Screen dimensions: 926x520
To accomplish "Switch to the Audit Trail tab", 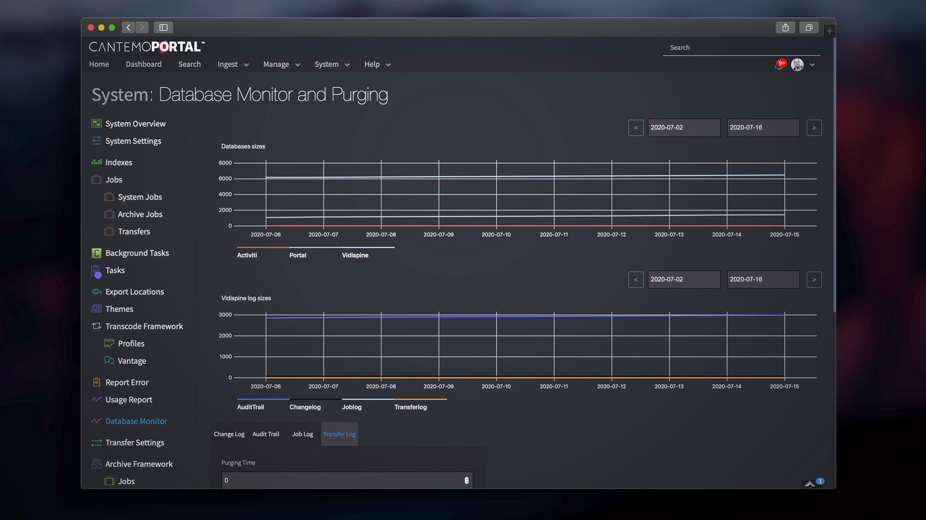I will coord(266,434).
